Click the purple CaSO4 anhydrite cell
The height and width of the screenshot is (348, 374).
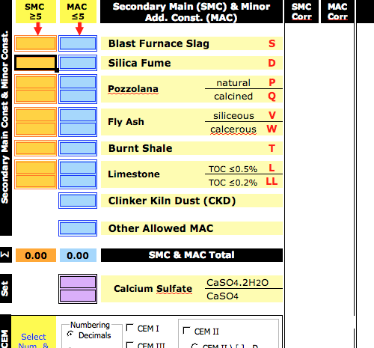[x=78, y=296]
